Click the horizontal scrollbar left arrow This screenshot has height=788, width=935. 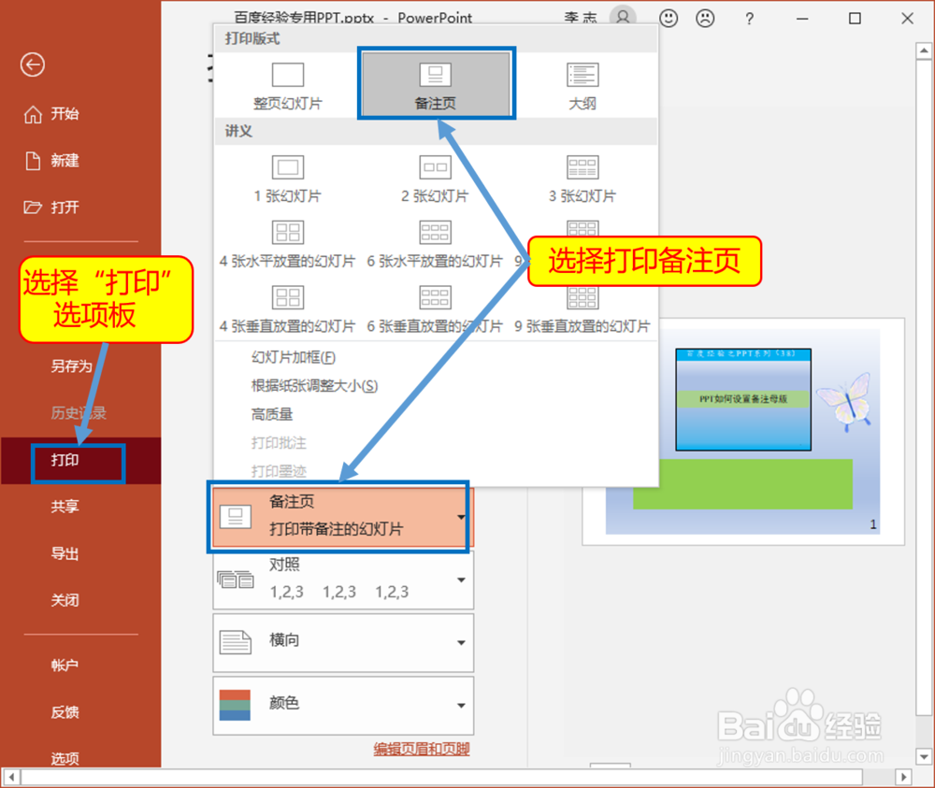(x=11, y=778)
